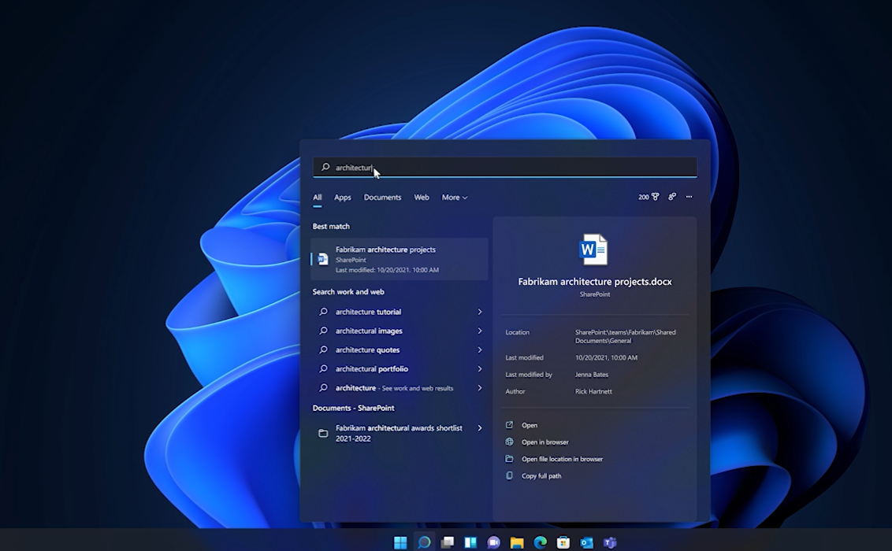
Task: Launch Microsoft Teams from the taskbar
Action: point(609,542)
